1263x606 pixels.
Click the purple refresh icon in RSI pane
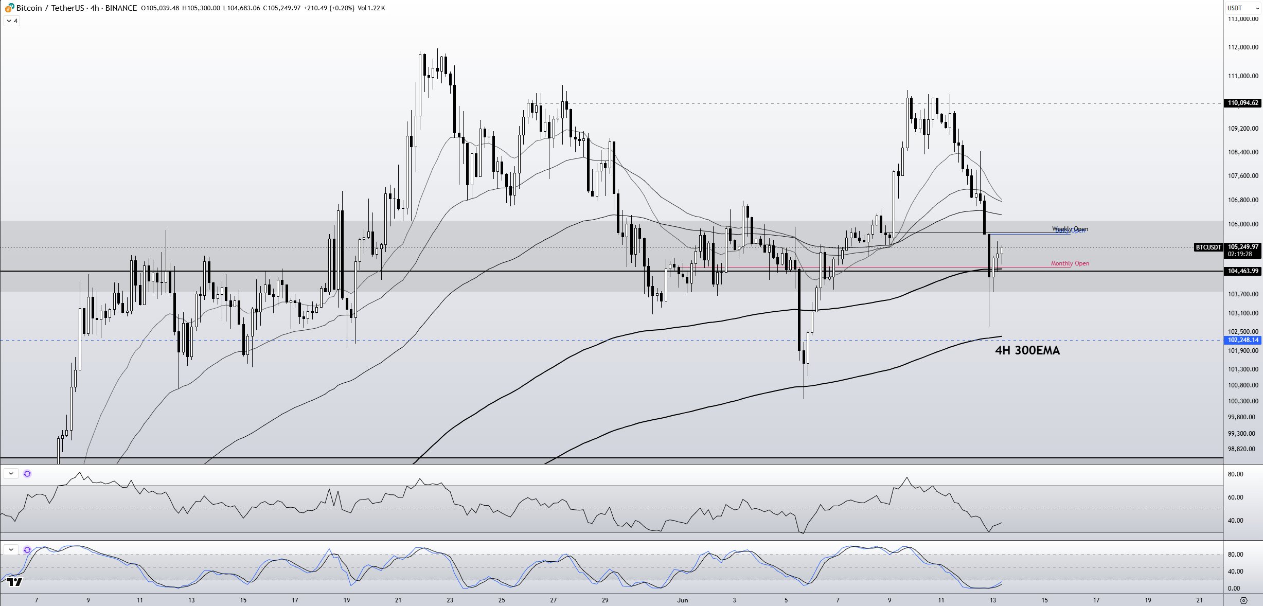(x=27, y=474)
